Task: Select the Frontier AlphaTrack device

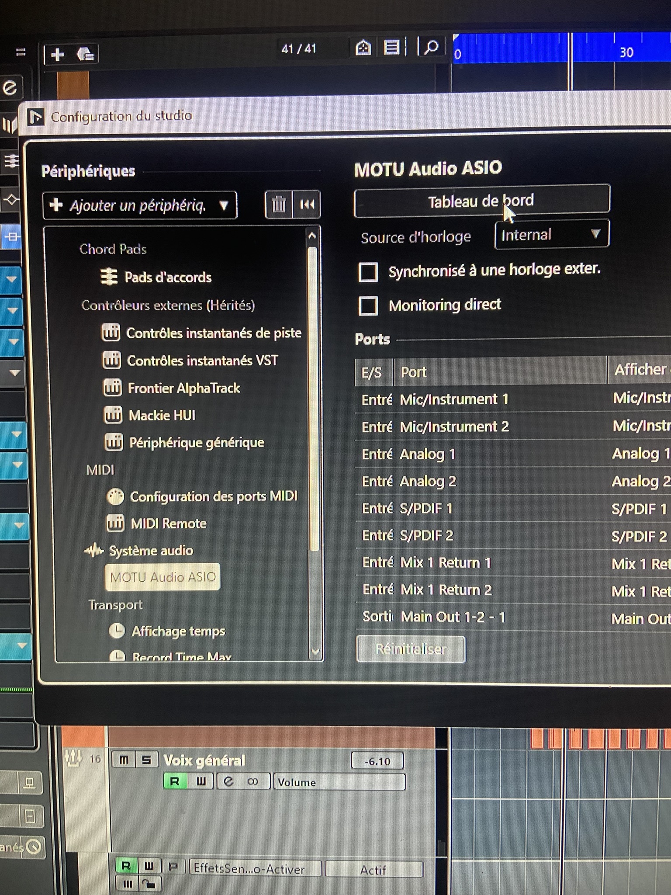Action: click(183, 389)
